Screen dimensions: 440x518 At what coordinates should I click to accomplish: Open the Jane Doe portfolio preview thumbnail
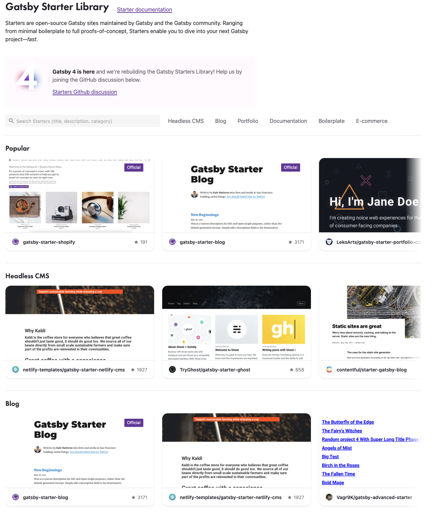(370, 195)
